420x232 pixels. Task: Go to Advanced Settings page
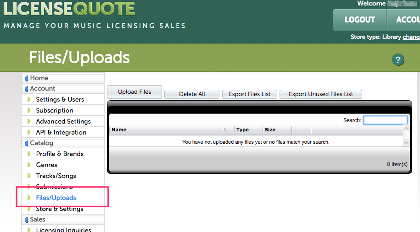click(63, 121)
